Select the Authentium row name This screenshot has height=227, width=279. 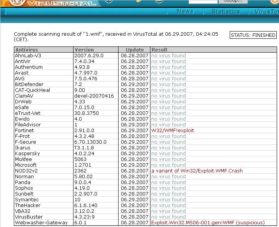pyautogui.click(x=28, y=67)
